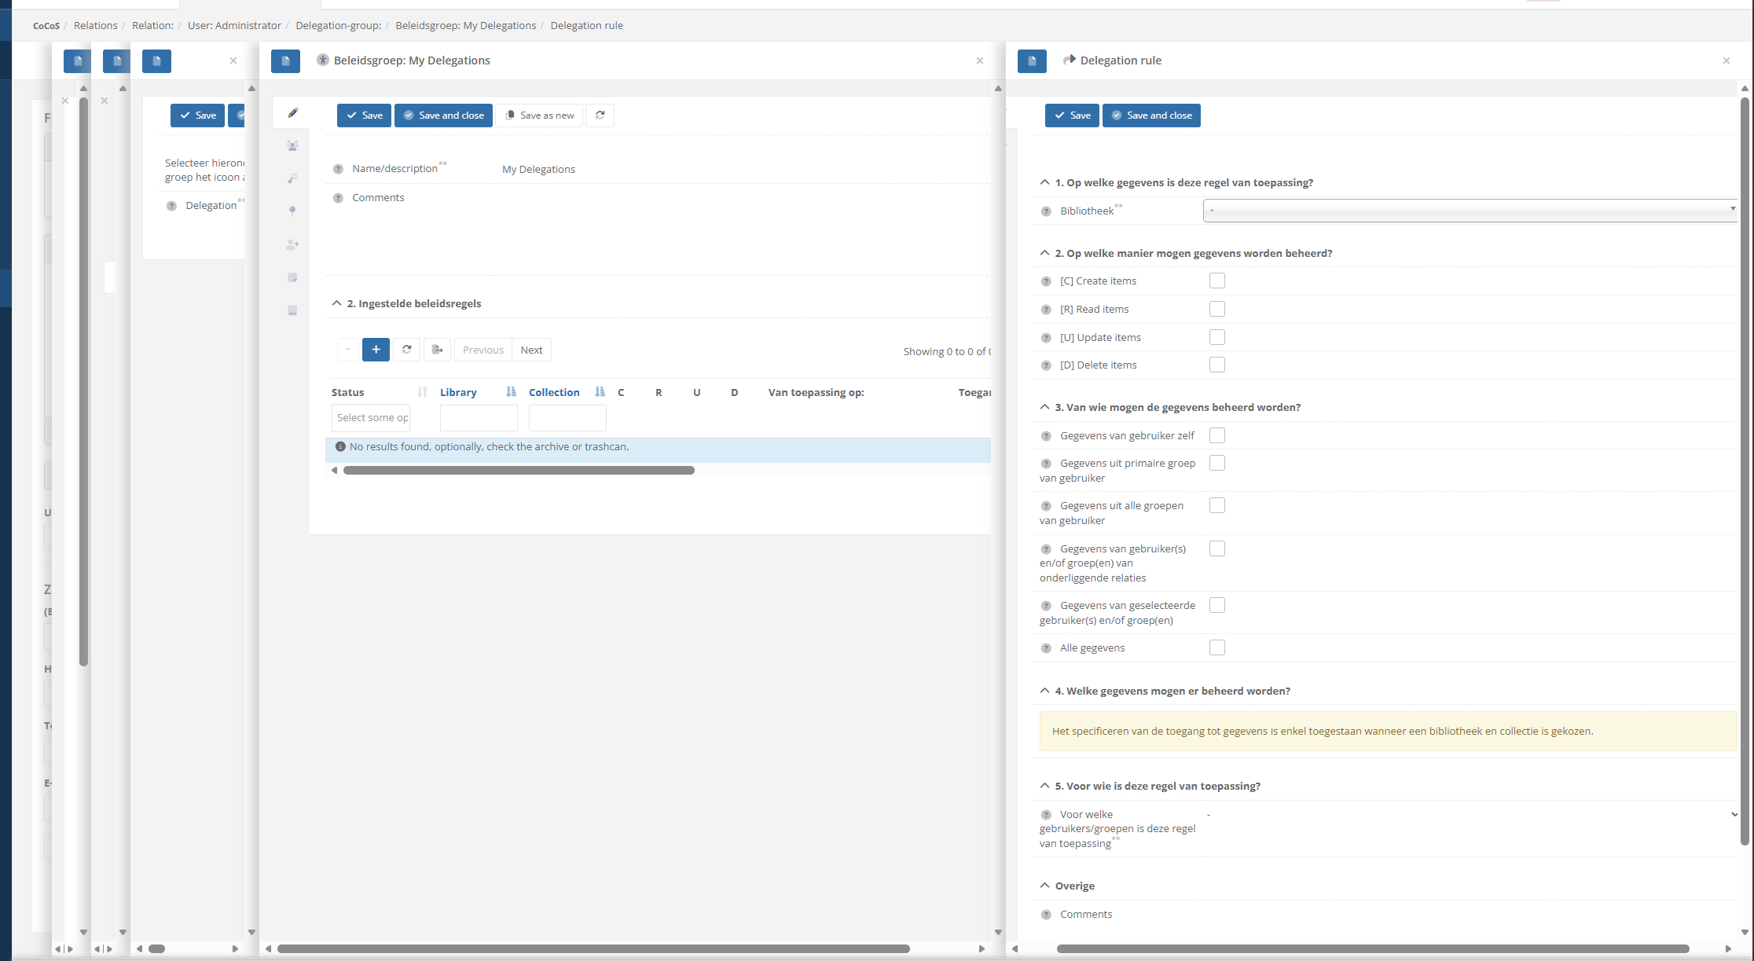Image resolution: width=1754 pixels, height=961 pixels.
Task: Refresh the Ingestelde beleidsregels list
Action: coord(406,350)
